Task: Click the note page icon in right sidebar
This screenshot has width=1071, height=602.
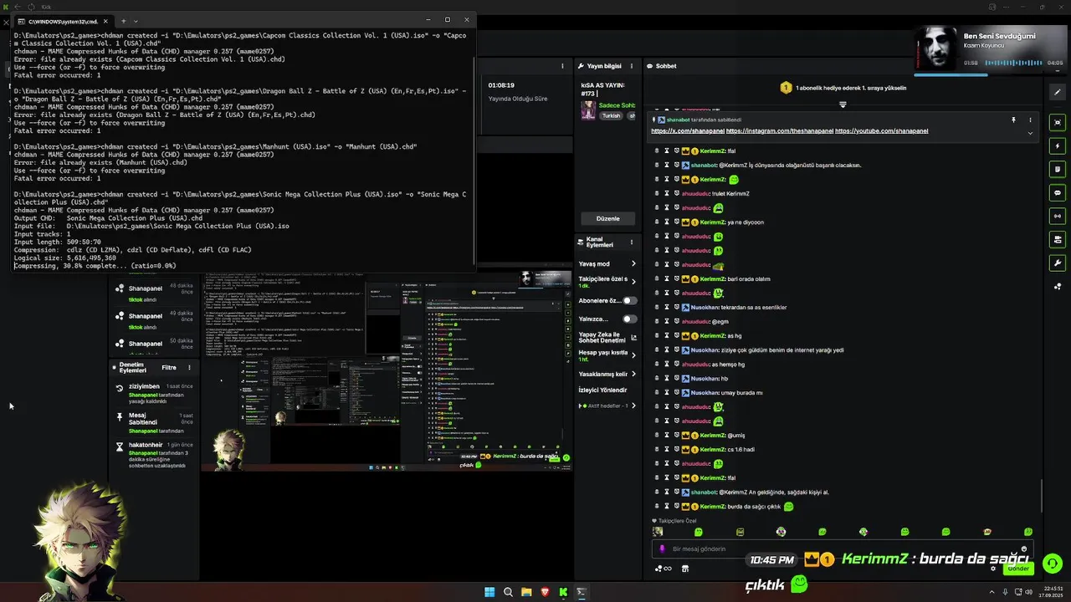Action: coord(1058,169)
